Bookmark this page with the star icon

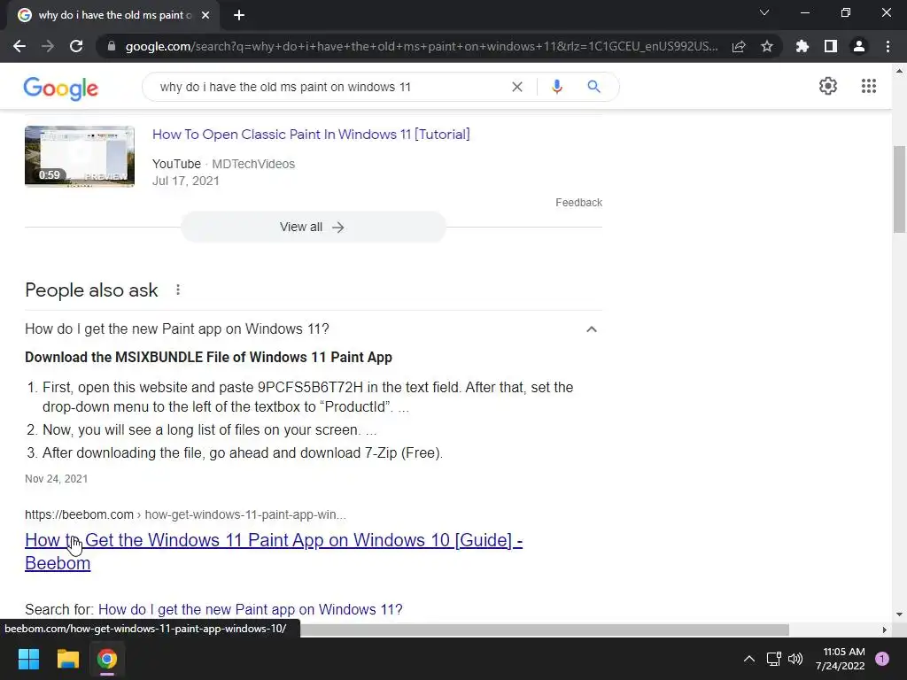point(766,46)
